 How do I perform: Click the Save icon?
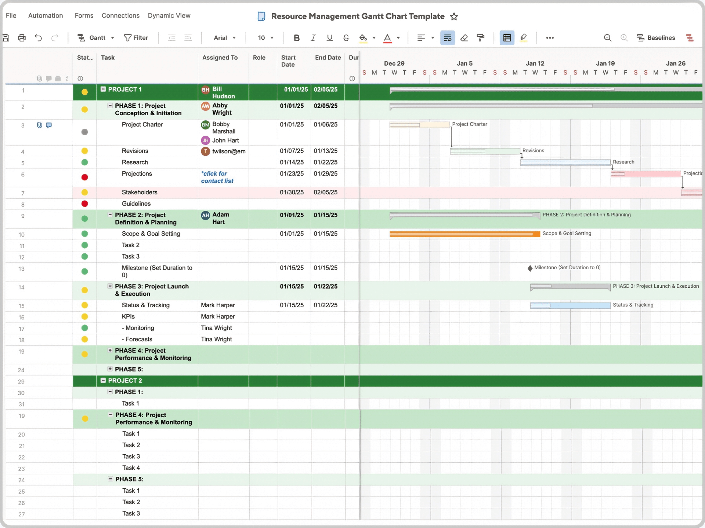click(x=6, y=38)
